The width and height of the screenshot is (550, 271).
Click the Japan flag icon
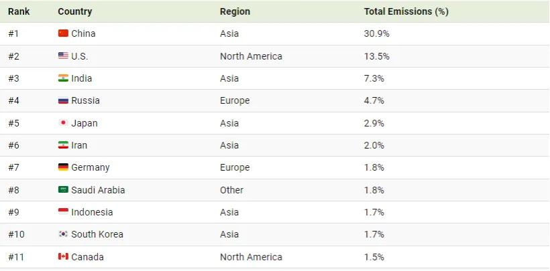tap(63, 123)
